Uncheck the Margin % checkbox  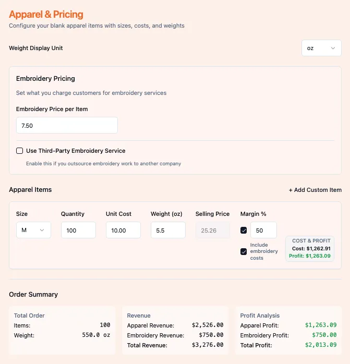pos(244,230)
